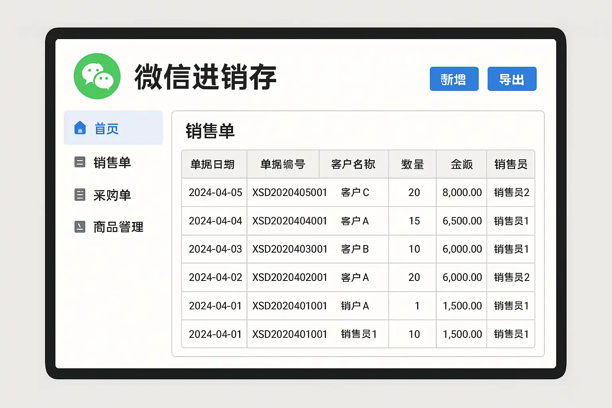Click the 销售单 sidebar icon
This screenshot has height=408, width=612.
click(80, 162)
